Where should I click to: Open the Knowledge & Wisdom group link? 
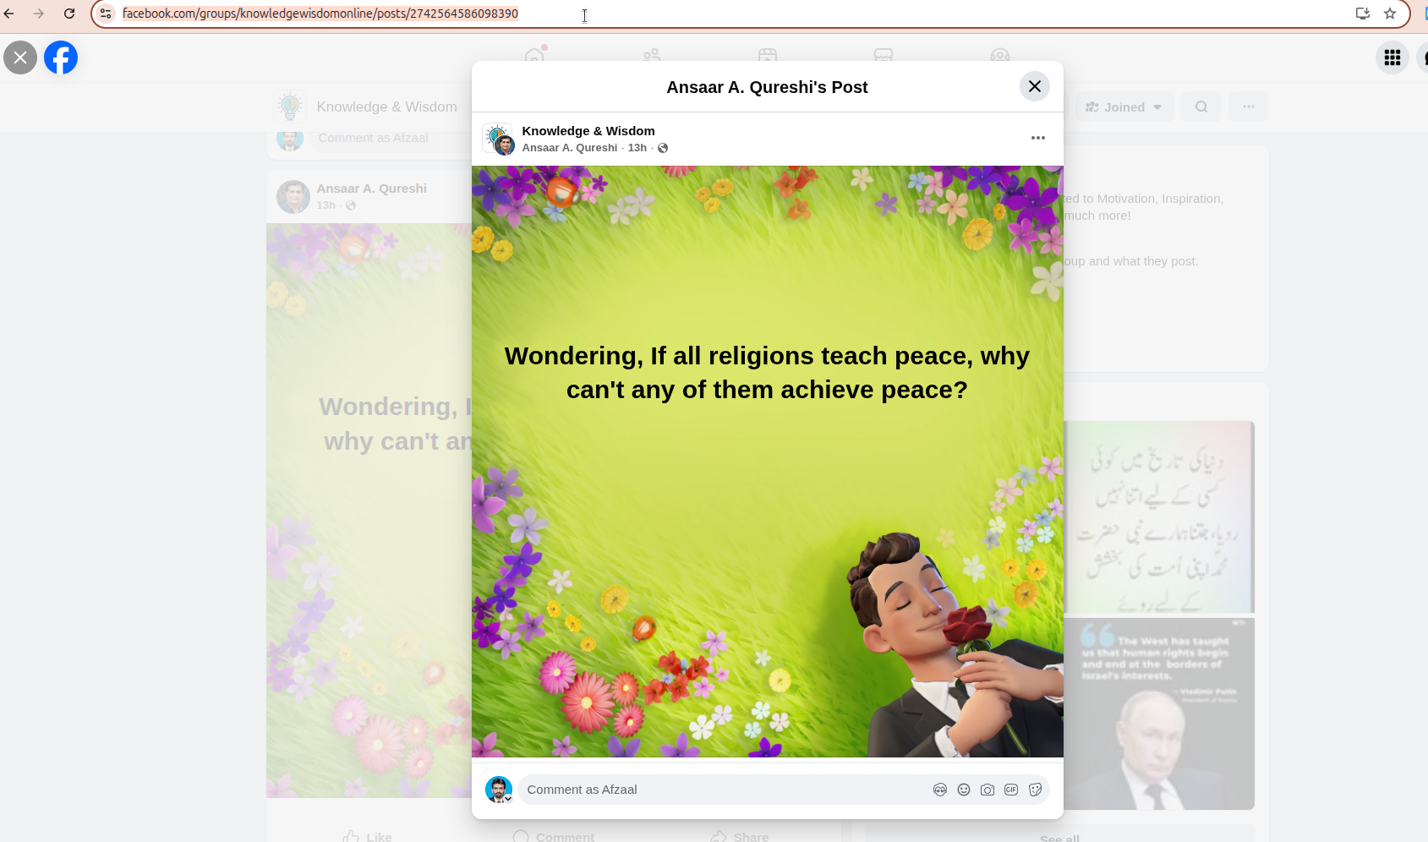coord(588,131)
